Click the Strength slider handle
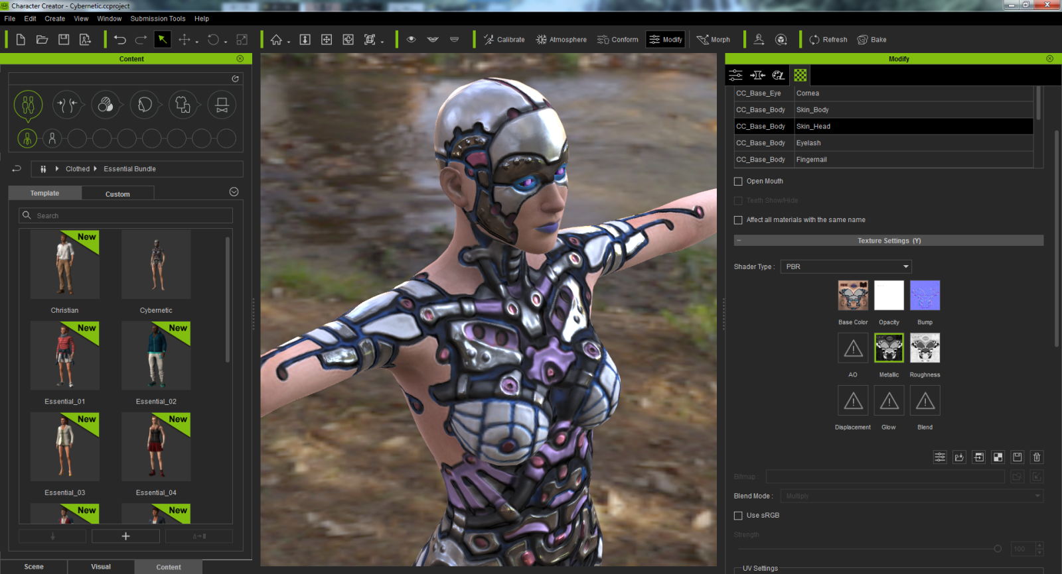Image resolution: width=1062 pixels, height=574 pixels. point(997,549)
